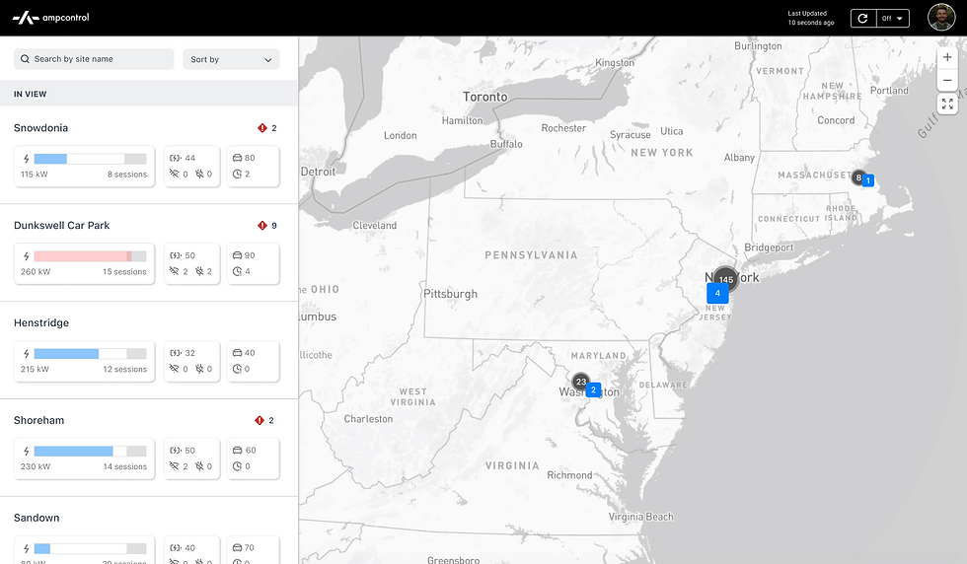967x564 pixels.
Task: Click Shoreham's 230 kW load bar
Action: coord(90,452)
